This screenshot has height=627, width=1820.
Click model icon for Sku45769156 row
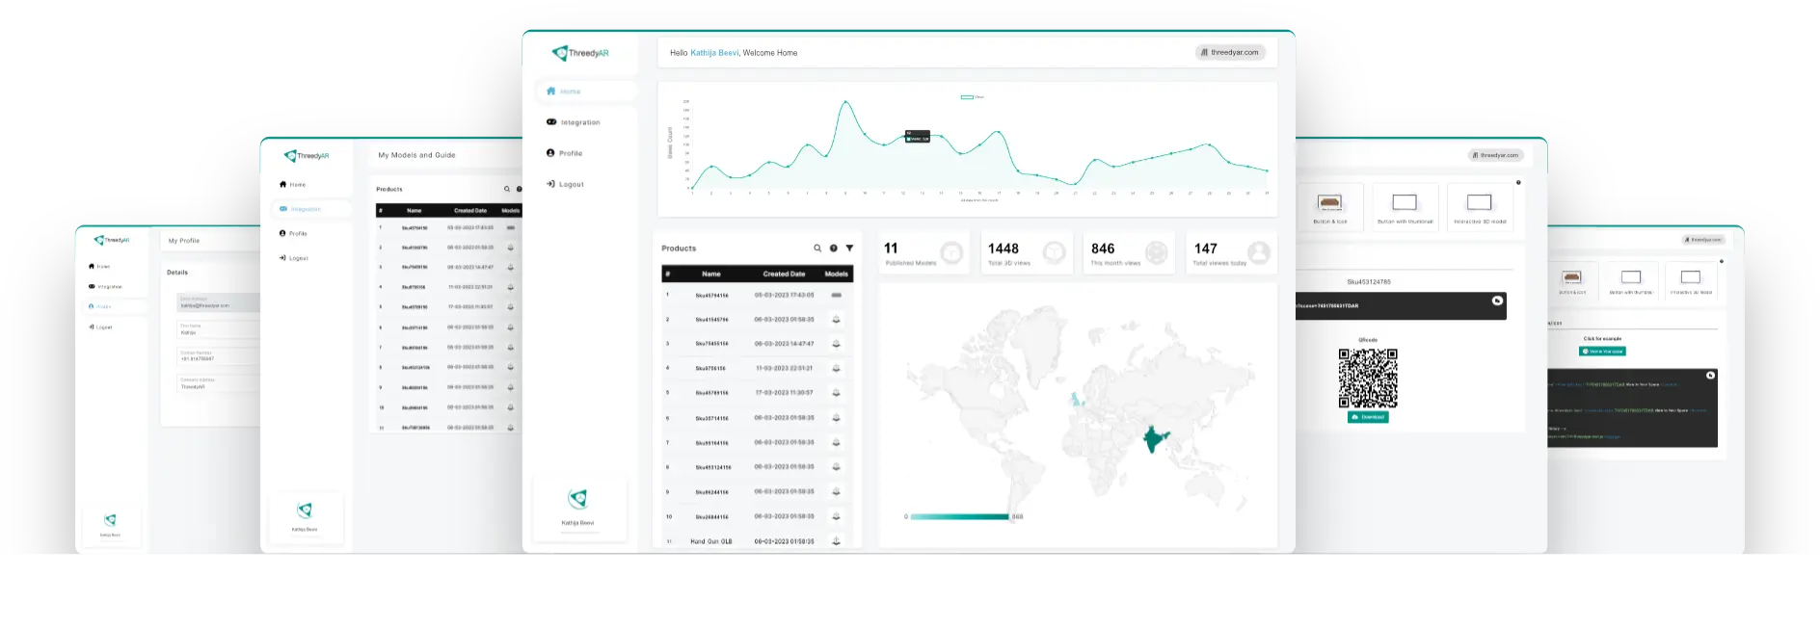pyautogui.click(x=836, y=393)
